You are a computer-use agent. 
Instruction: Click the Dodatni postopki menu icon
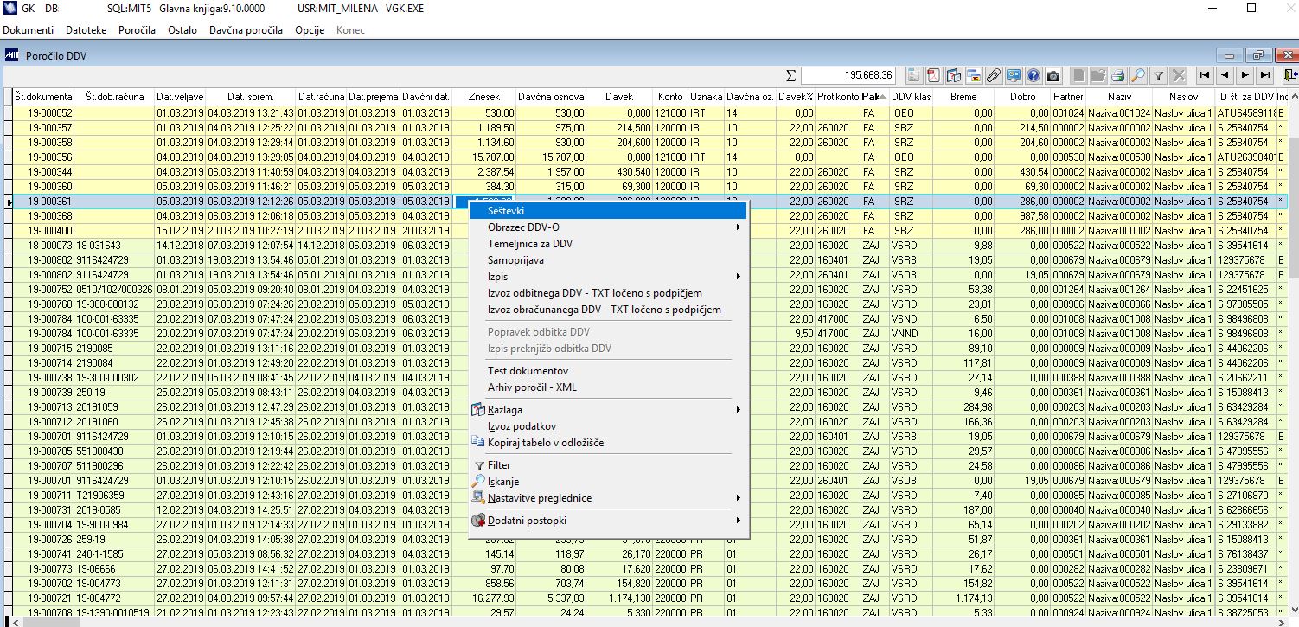point(478,521)
